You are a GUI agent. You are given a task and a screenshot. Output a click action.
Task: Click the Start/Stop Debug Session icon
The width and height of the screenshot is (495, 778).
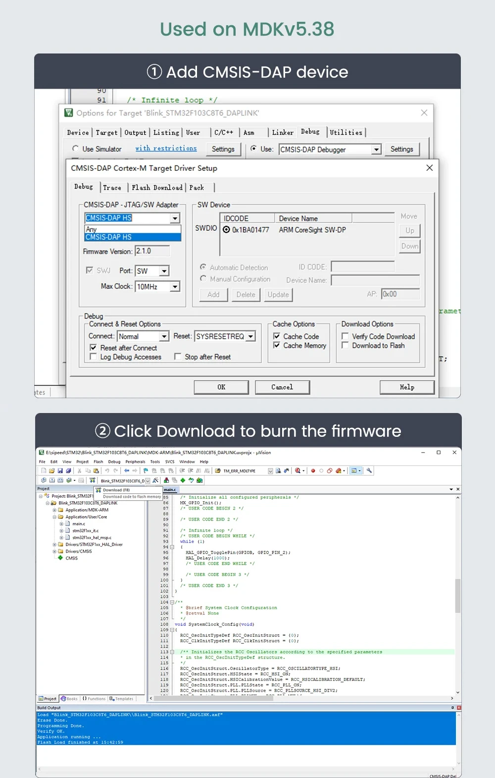[x=297, y=470]
